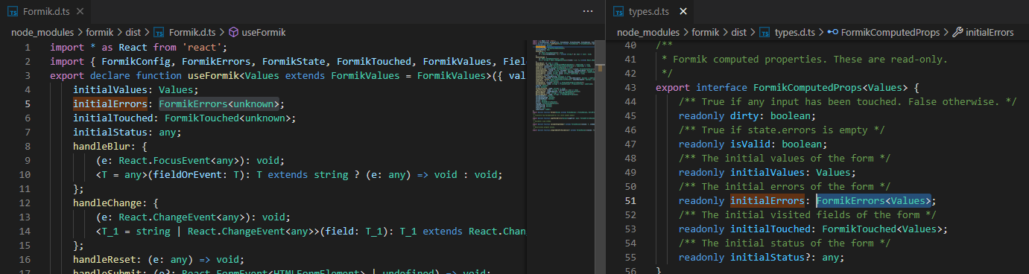Click line number 12 in left editor
The image size is (1029, 274).
25,203
